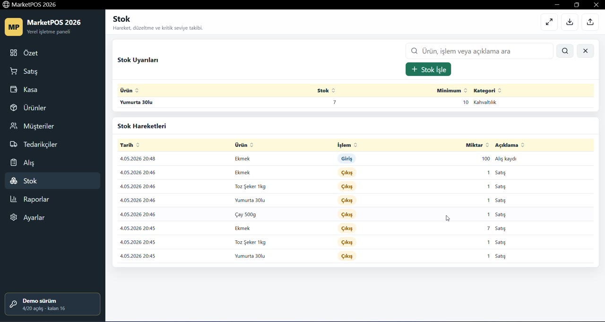Click the Ürünler box icon
The width and height of the screenshot is (605, 322).
click(x=14, y=108)
